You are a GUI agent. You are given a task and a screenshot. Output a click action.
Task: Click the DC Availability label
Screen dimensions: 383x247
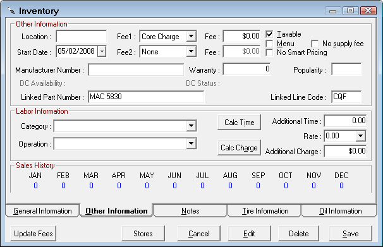pyautogui.click(x=42, y=83)
